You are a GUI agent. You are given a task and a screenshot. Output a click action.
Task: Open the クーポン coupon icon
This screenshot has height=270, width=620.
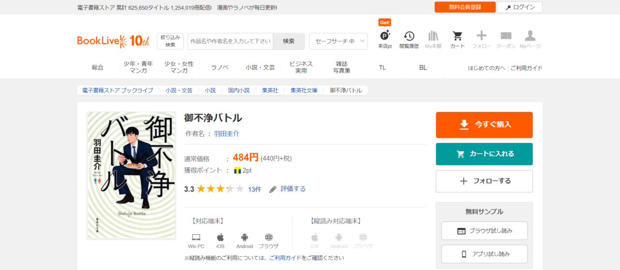click(506, 37)
